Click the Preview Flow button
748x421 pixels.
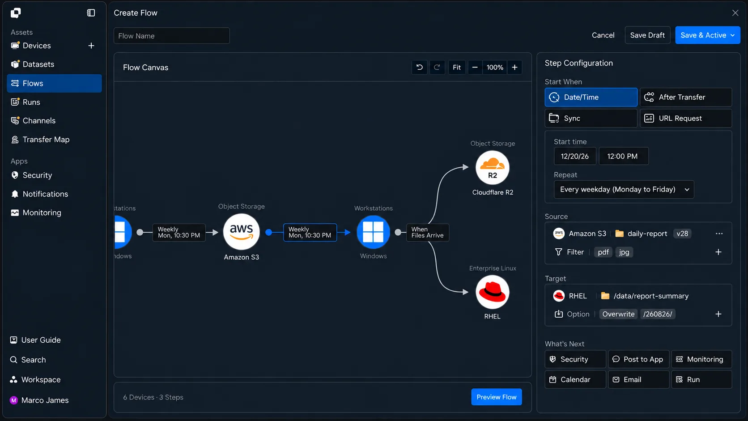click(x=496, y=397)
